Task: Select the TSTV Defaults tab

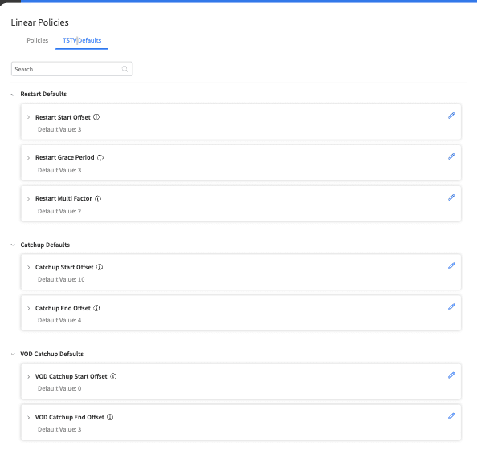Action: [x=82, y=40]
